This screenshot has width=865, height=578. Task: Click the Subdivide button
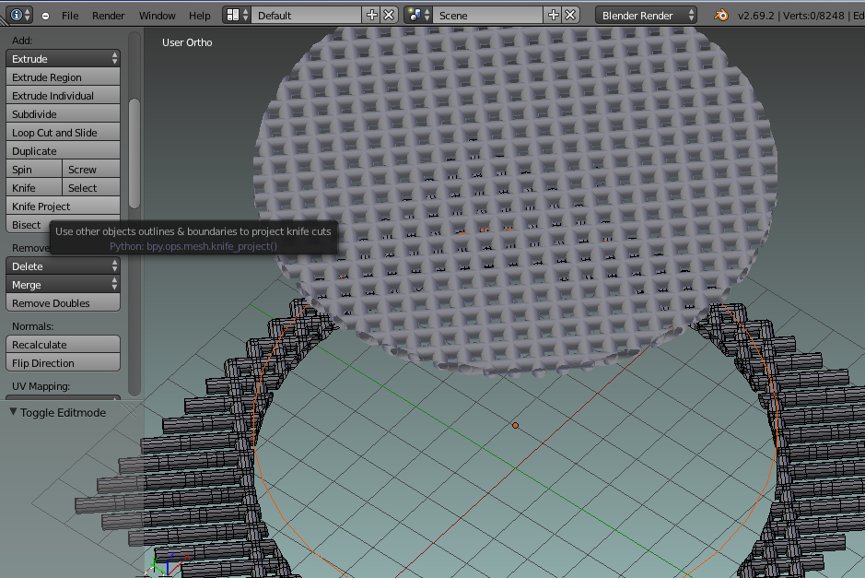coord(63,114)
